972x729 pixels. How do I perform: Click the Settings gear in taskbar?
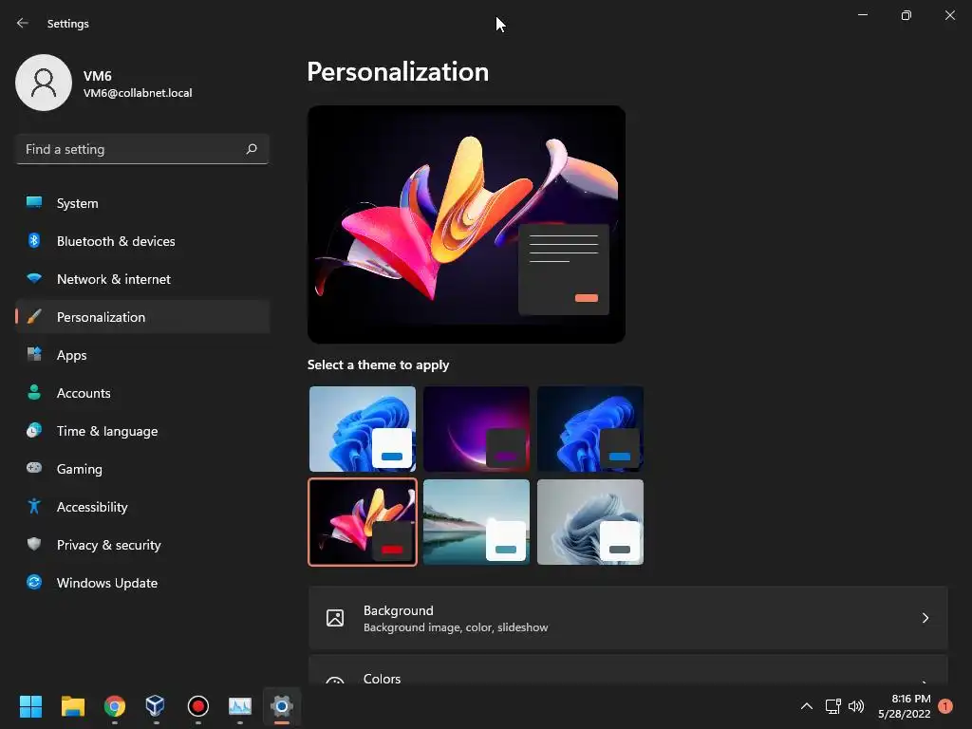click(281, 706)
